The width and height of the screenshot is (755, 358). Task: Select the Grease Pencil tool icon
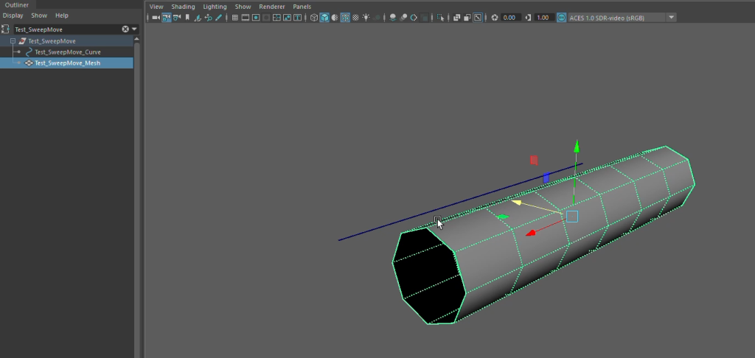pos(218,17)
